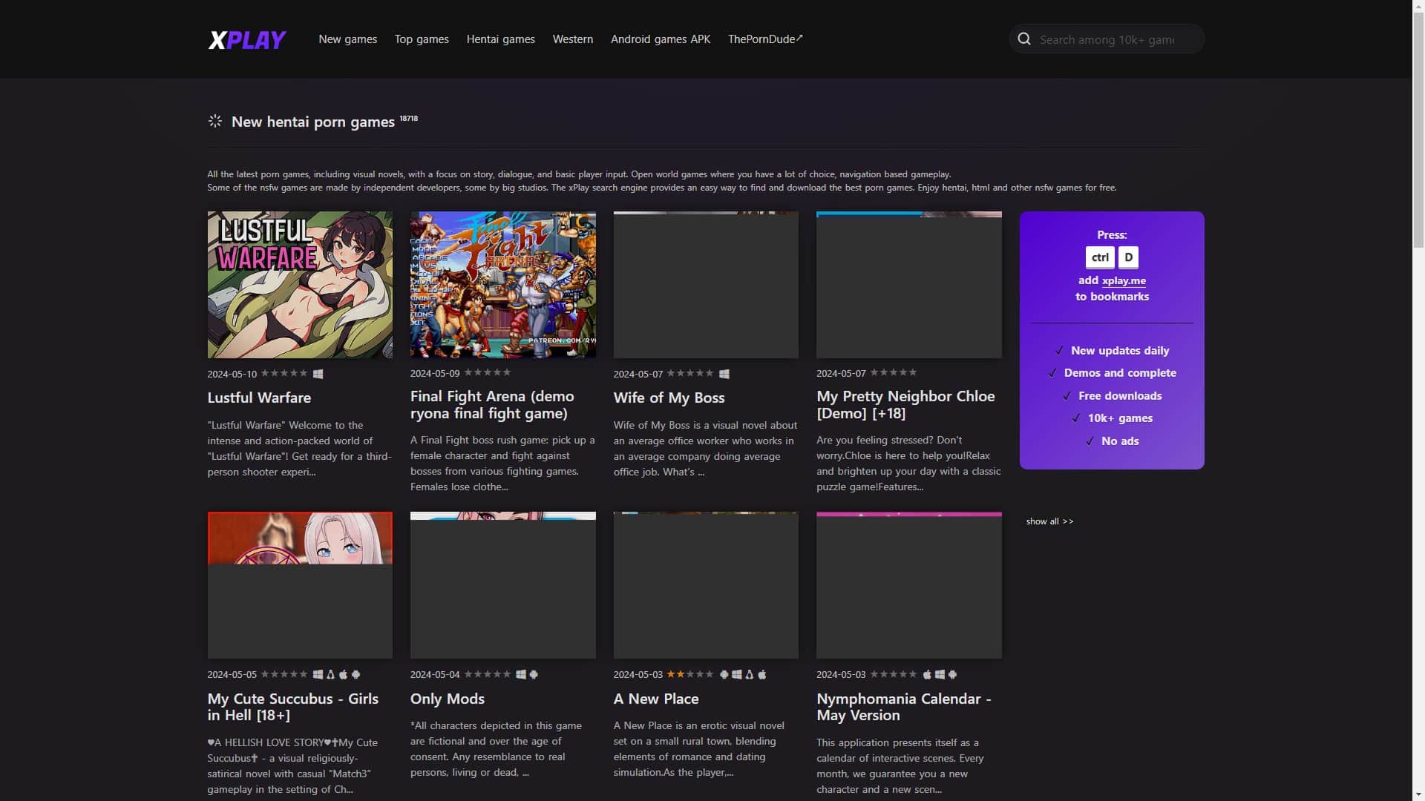
Task: Open the Top games section
Action: tap(421, 39)
